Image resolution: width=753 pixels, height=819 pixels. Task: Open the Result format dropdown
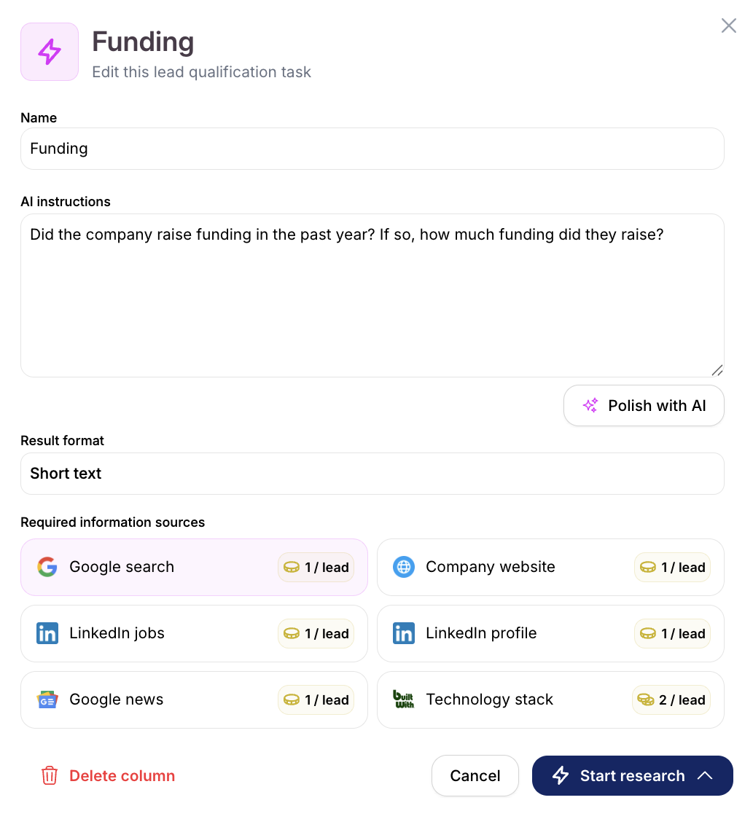click(x=372, y=474)
